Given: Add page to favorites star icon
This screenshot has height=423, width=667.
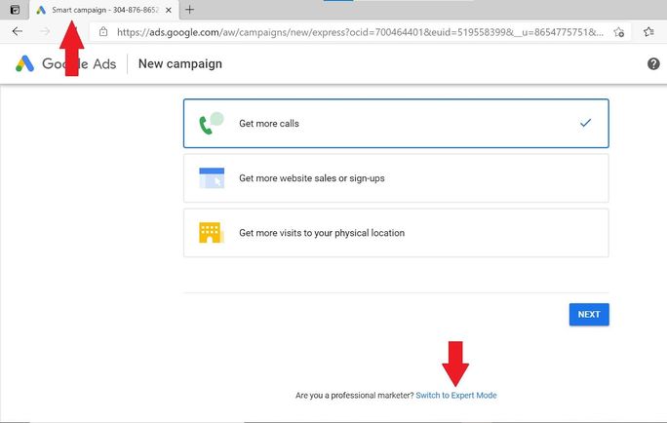Looking at the screenshot, I should [619, 32].
